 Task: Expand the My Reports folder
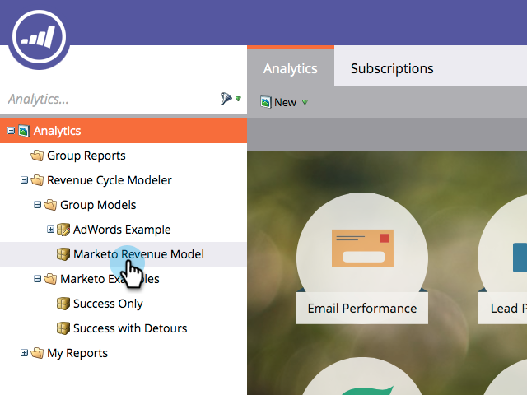click(24, 353)
